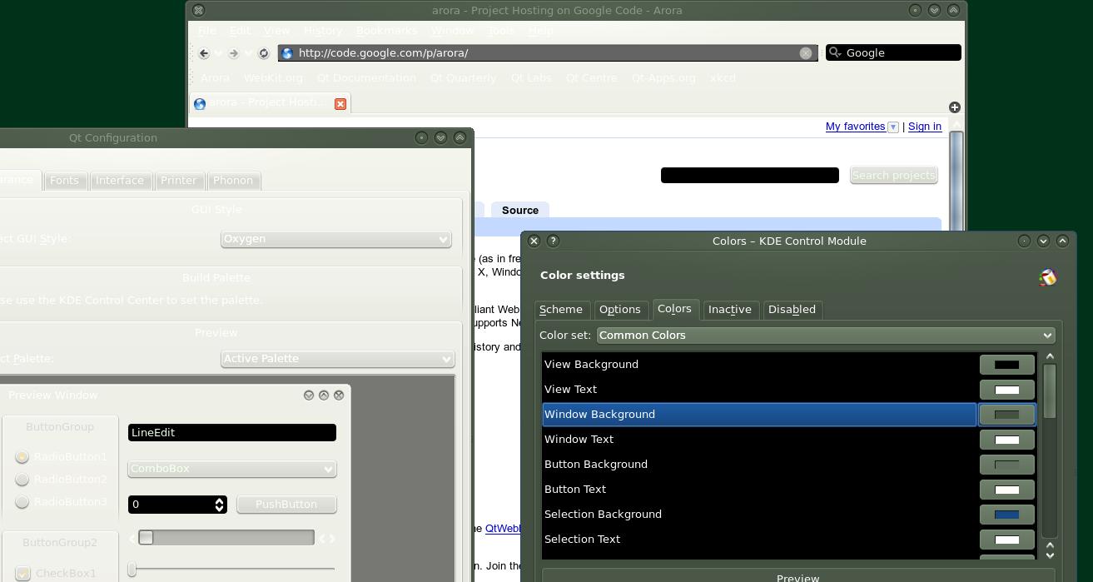Click the Selection Background color swatch
This screenshot has width=1093, height=582.
(x=1006, y=515)
